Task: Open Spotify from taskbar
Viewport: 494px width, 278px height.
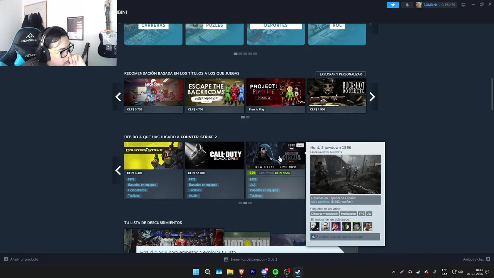Action: (276, 272)
